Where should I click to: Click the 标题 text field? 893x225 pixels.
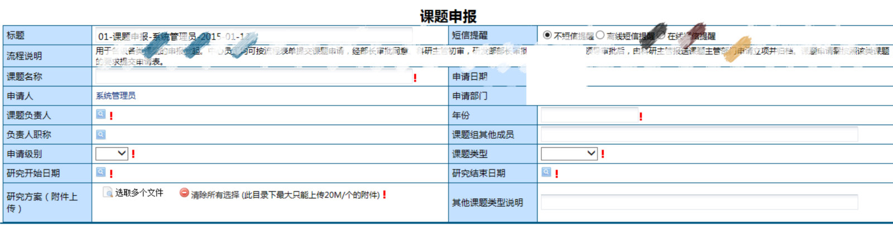[254, 36]
